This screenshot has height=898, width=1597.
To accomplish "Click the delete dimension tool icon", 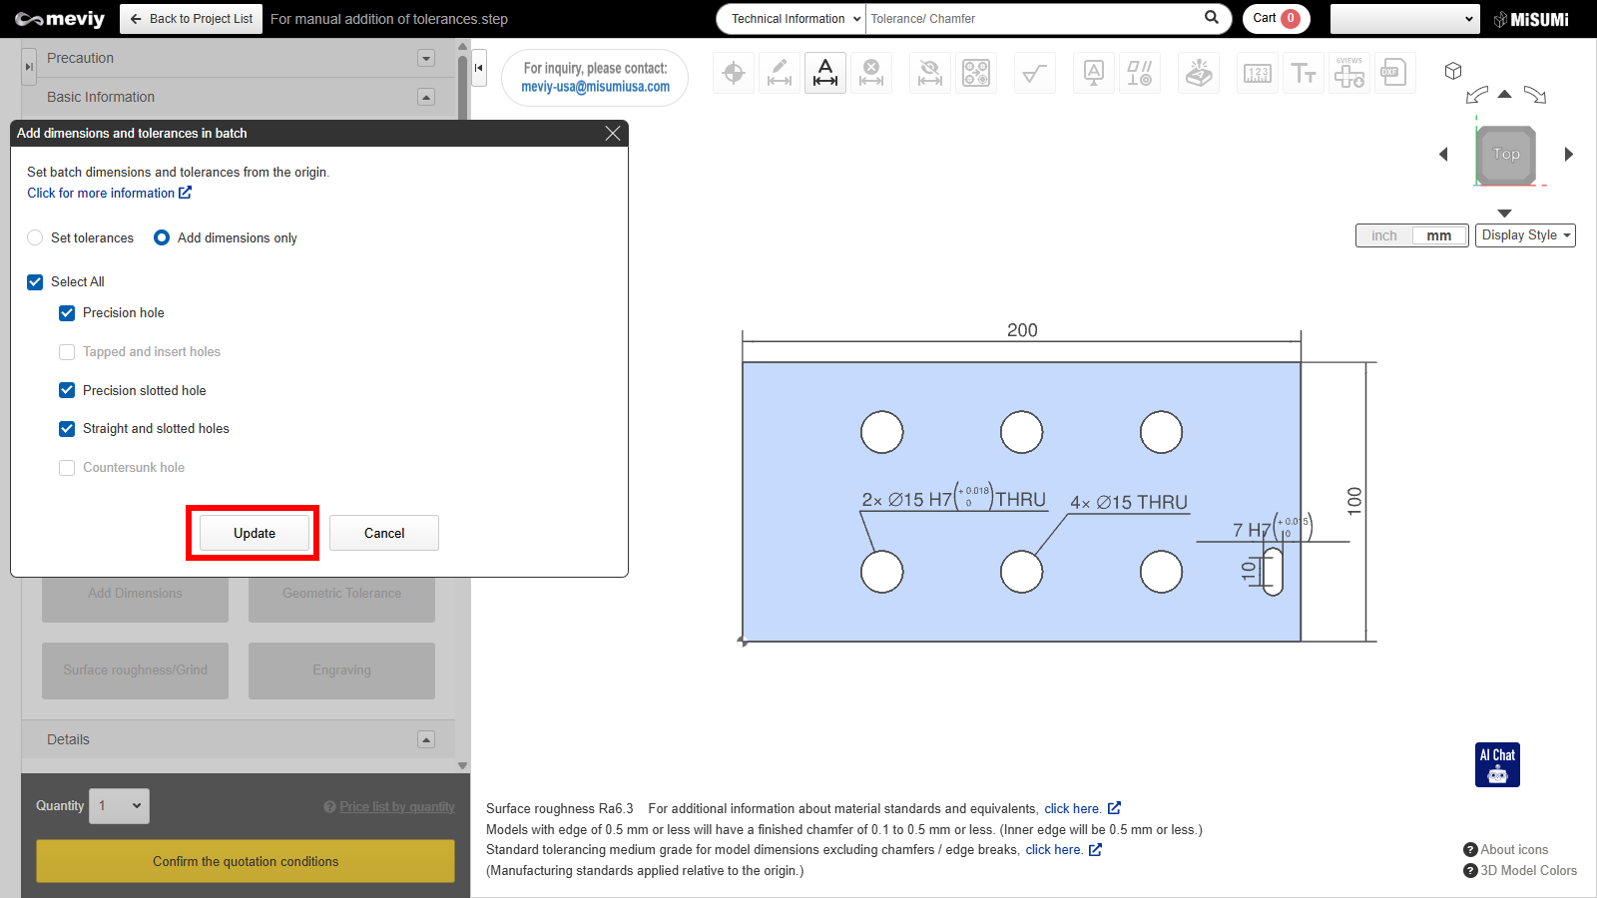I will [x=871, y=73].
